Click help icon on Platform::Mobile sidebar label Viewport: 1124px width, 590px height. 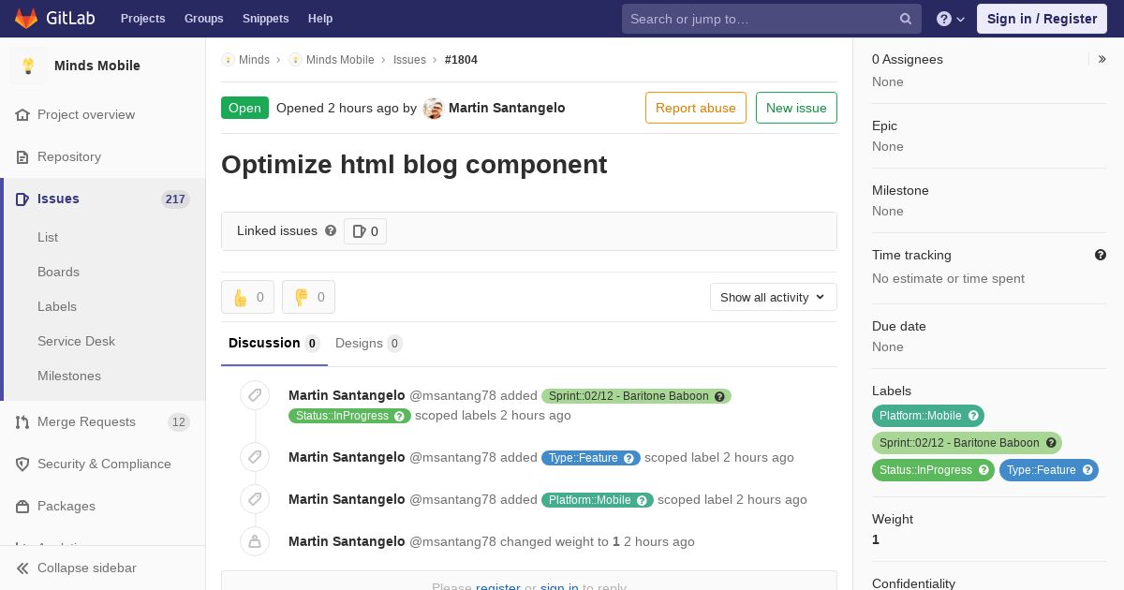(x=973, y=416)
